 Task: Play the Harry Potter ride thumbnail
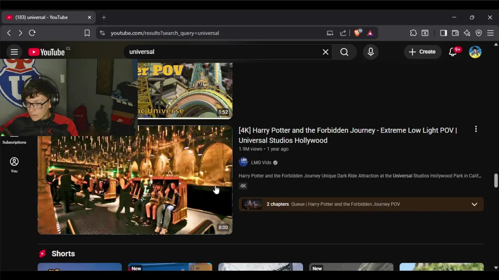[135, 180]
